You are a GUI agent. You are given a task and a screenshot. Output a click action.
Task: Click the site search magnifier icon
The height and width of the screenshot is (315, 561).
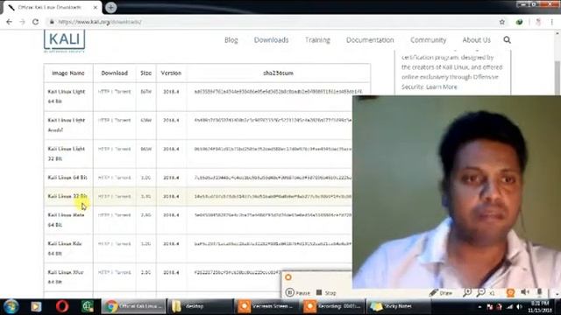tap(507, 39)
